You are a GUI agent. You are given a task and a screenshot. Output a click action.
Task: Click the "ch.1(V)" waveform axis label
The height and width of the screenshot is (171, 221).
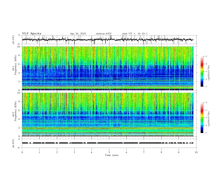[13, 40]
